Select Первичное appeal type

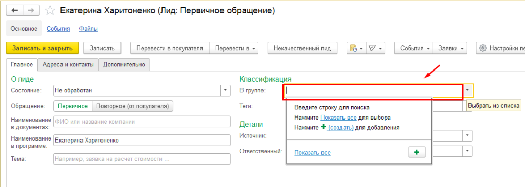tap(73, 106)
